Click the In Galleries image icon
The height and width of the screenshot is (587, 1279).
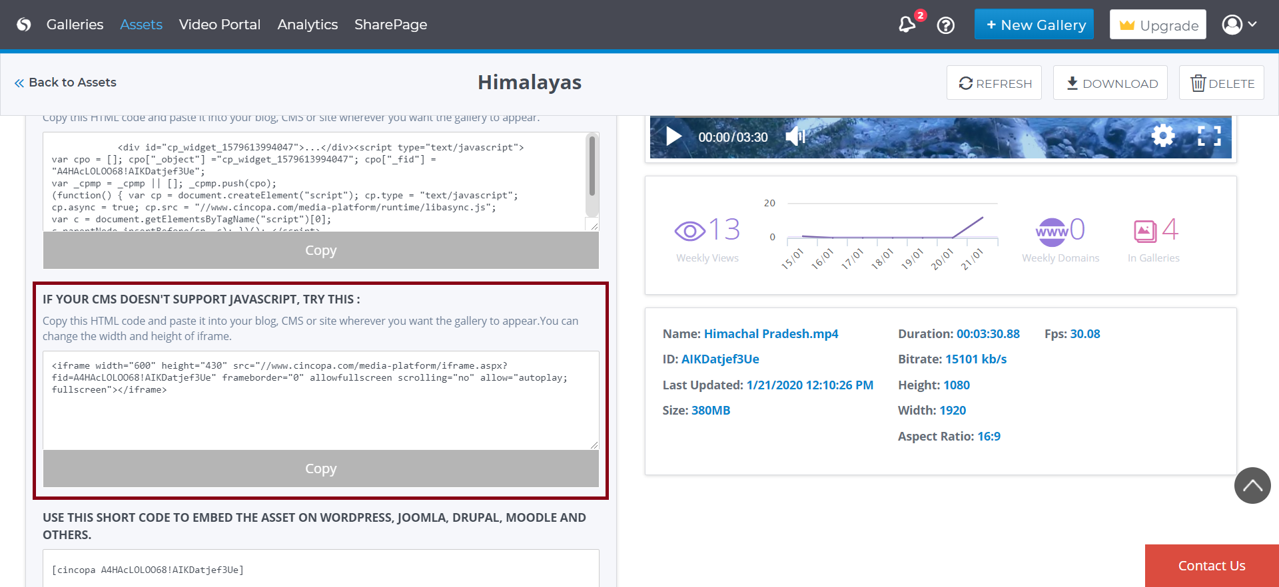[1145, 231]
